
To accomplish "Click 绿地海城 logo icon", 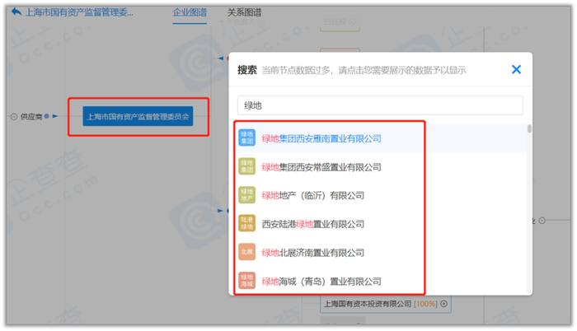I will [247, 281].
